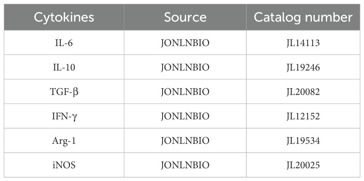
Task: Click catalog number JL12152
Action: (303, 116)
